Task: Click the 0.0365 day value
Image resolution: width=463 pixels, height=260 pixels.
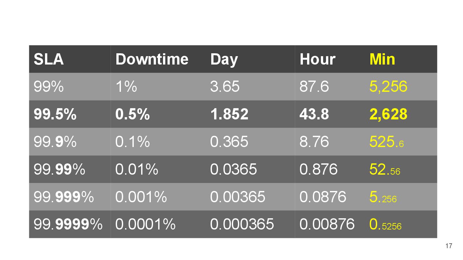Action: click(233, 169)
